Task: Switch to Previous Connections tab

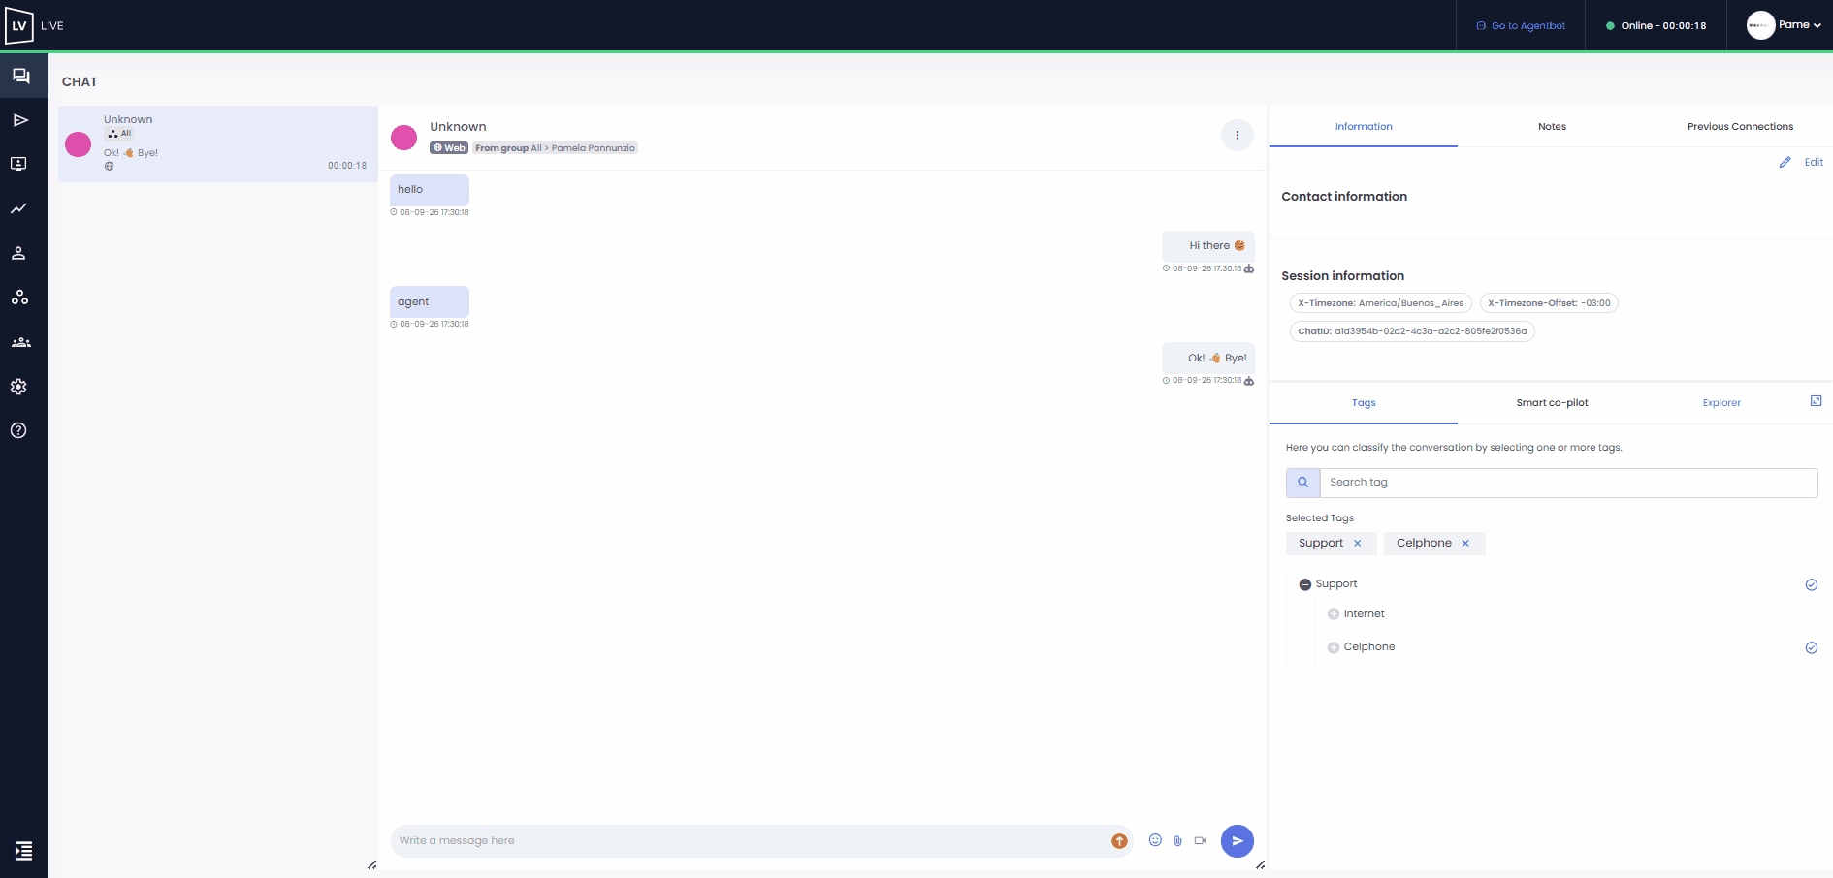Action: point(1740,127)
